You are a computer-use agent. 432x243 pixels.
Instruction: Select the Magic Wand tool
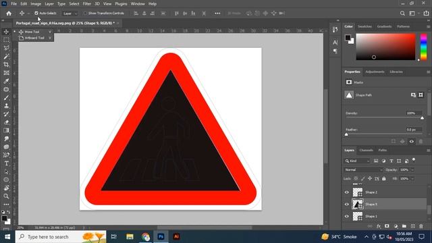pos(6,56)
